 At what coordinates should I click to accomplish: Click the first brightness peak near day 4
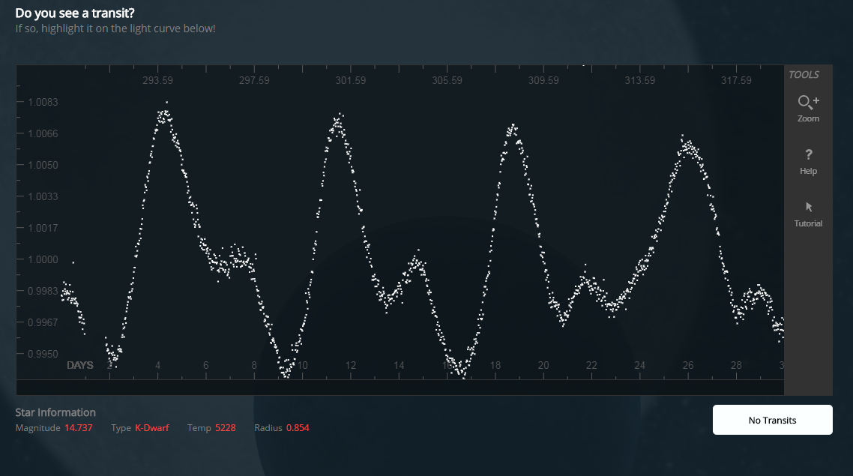(163, 115)
